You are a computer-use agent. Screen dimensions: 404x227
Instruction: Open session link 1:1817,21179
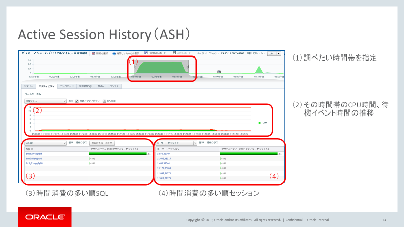(x=164, y=178)
